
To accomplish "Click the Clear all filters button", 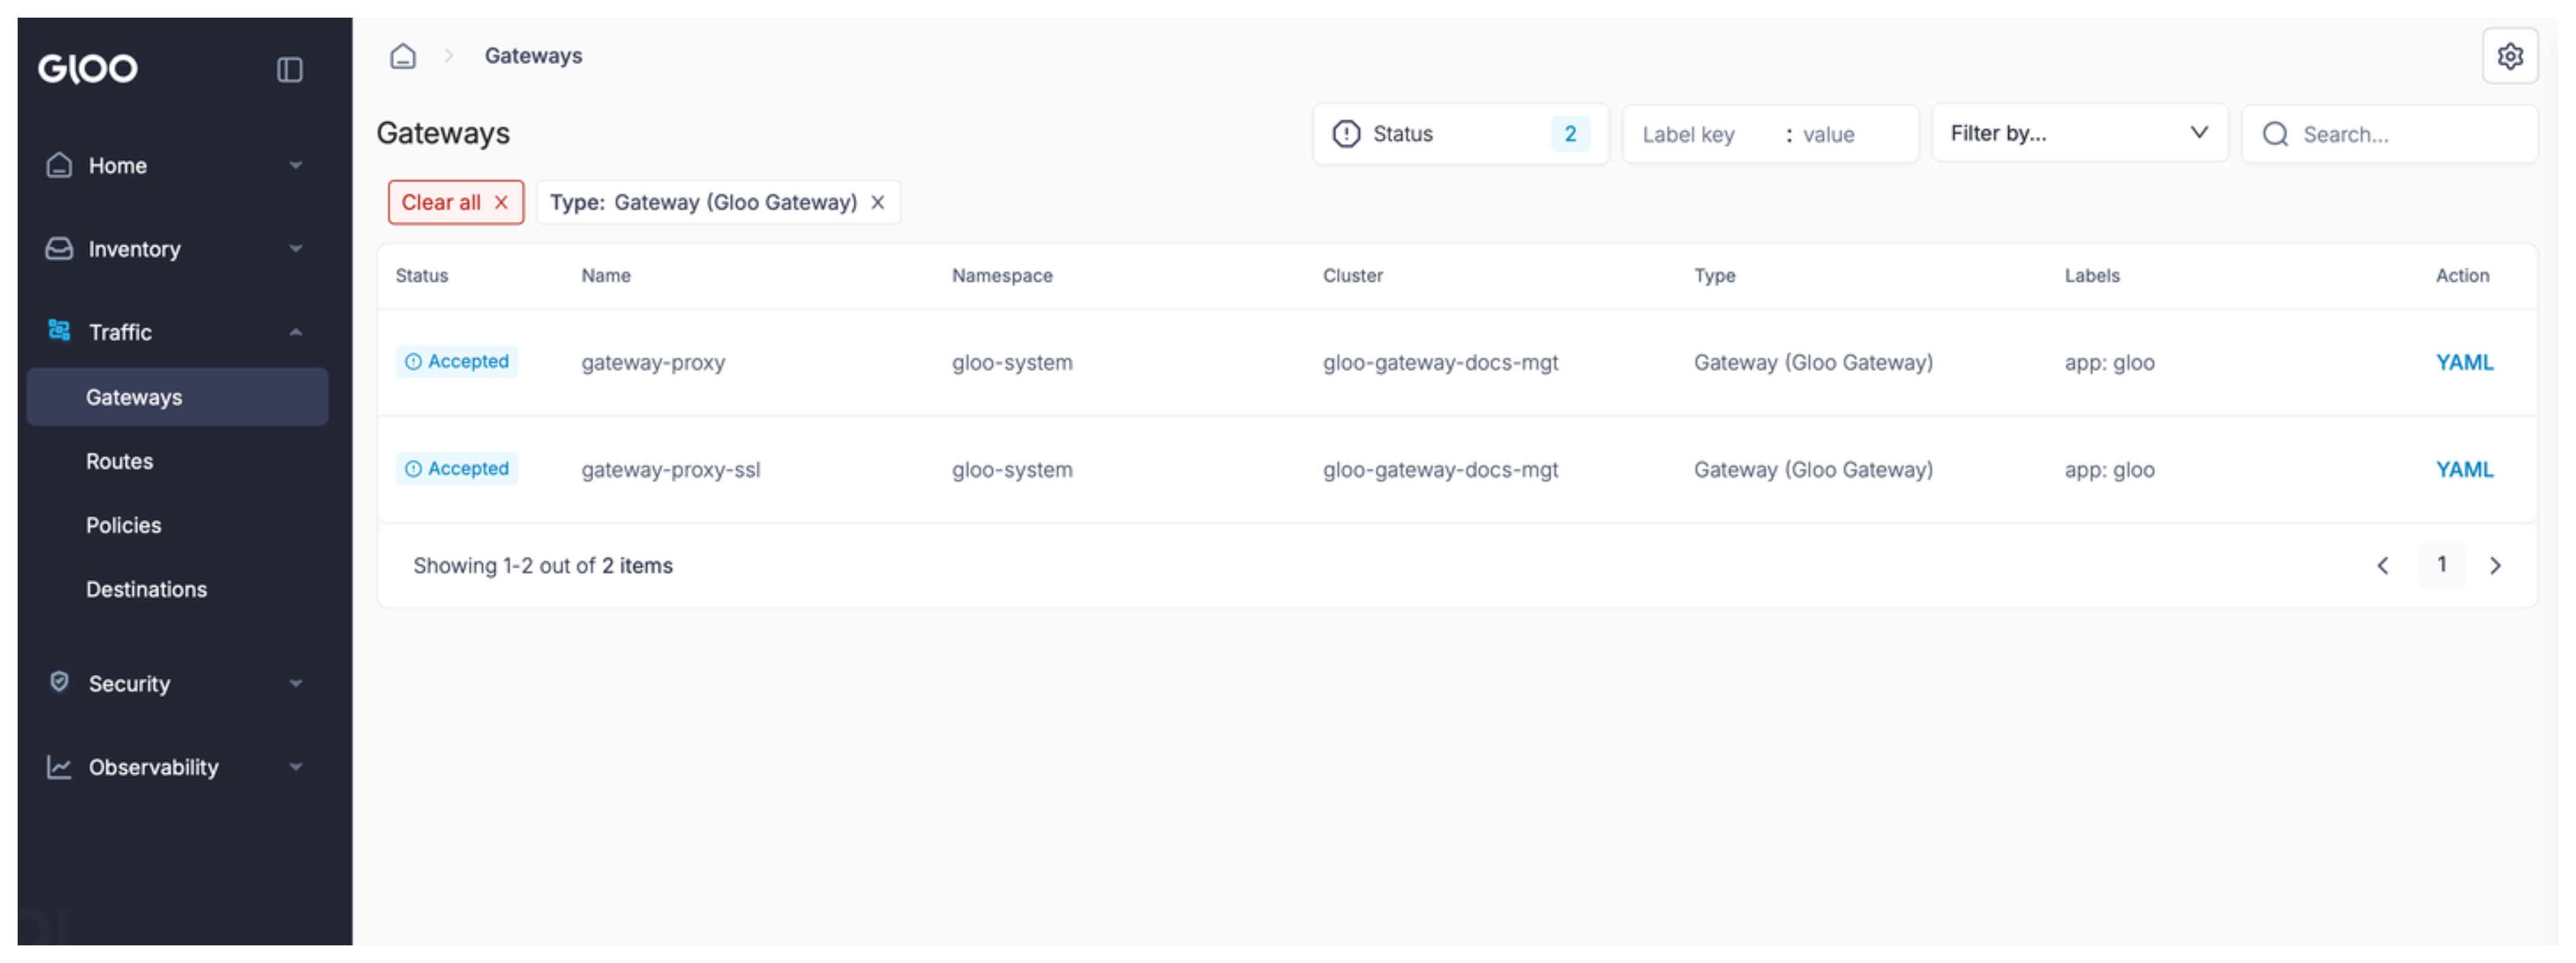I will click(456, 202).
